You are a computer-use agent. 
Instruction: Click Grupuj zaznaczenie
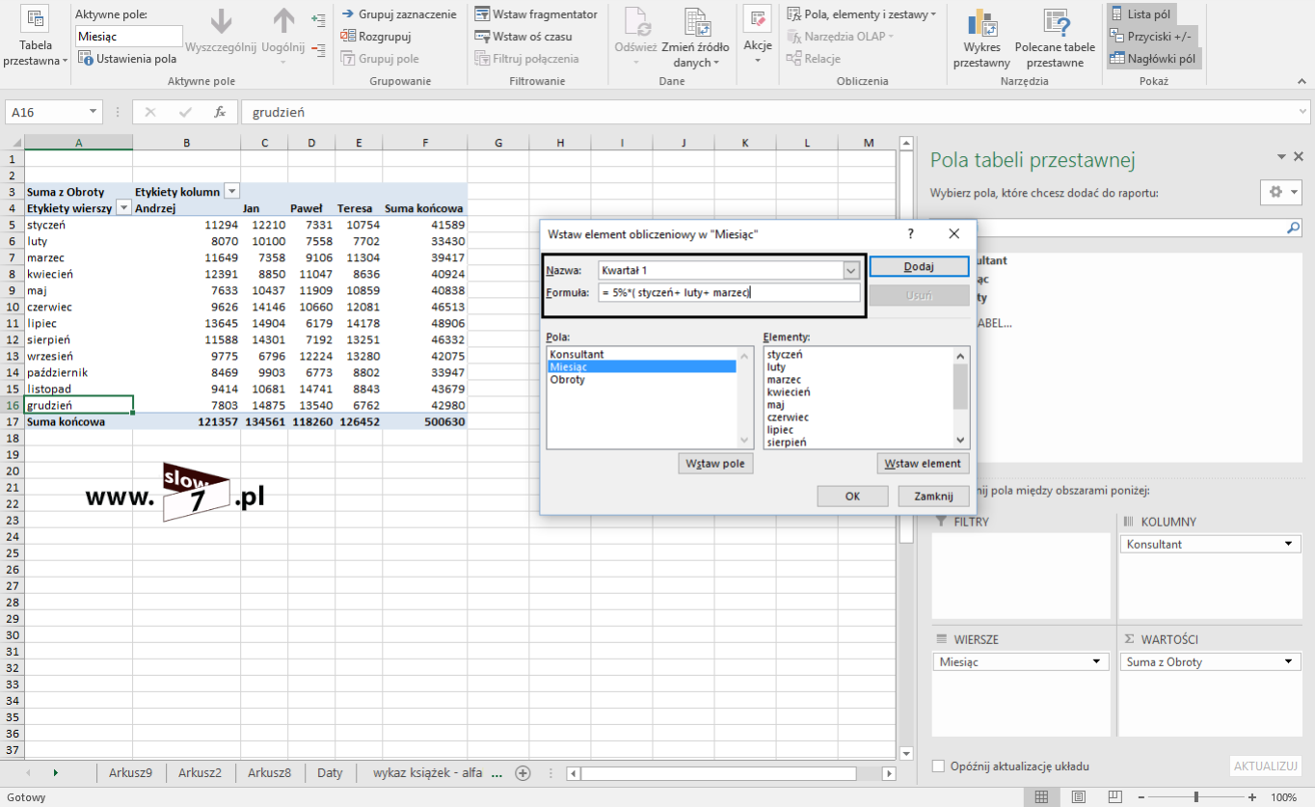tap(398, 14)
